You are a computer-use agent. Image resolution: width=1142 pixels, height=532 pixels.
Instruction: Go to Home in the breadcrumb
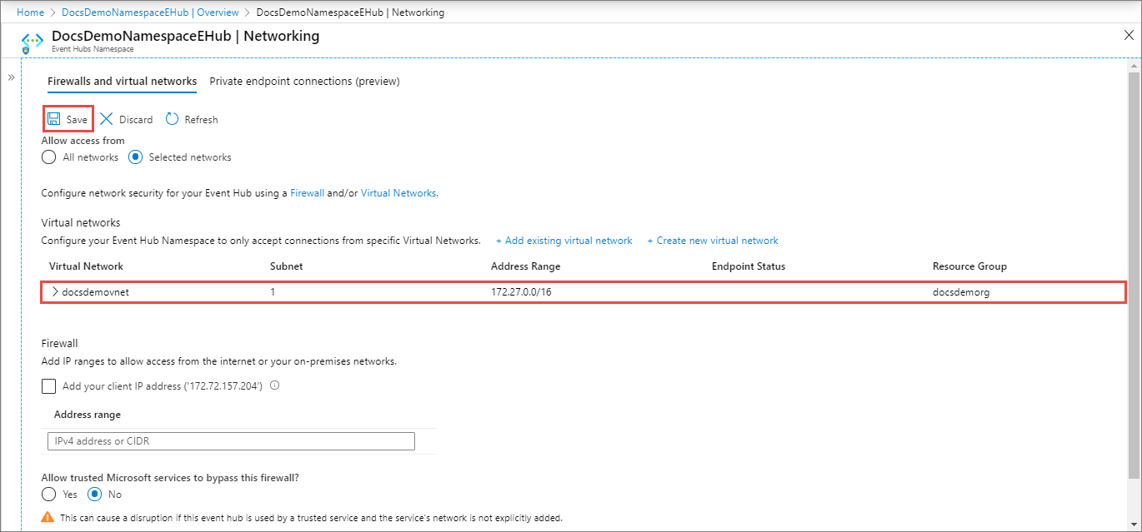coord(30,12)
